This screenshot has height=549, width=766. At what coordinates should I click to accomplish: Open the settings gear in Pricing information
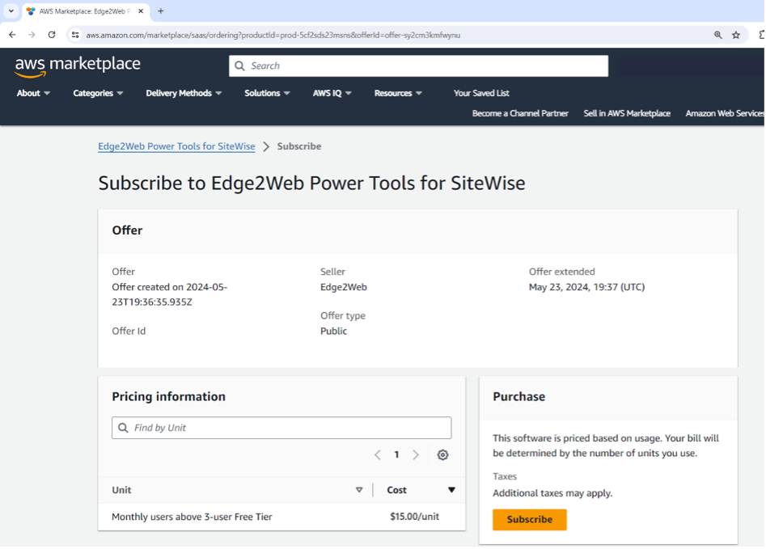pyautogui.click(x=442, y=454)
